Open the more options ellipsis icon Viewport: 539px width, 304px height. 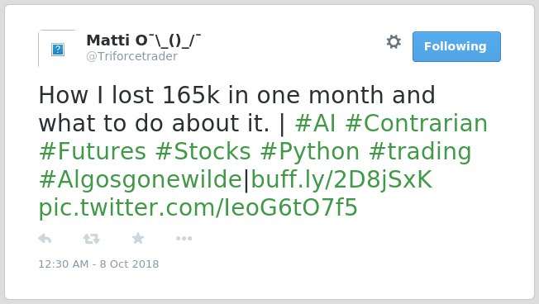pyautogui.click(x=184, y=239)
